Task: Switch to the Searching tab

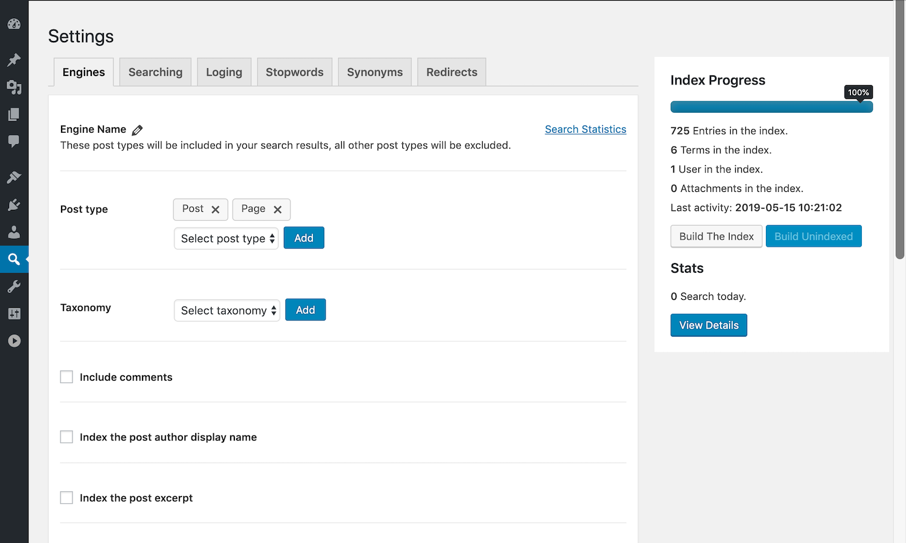Action: [x=155, y=72]
